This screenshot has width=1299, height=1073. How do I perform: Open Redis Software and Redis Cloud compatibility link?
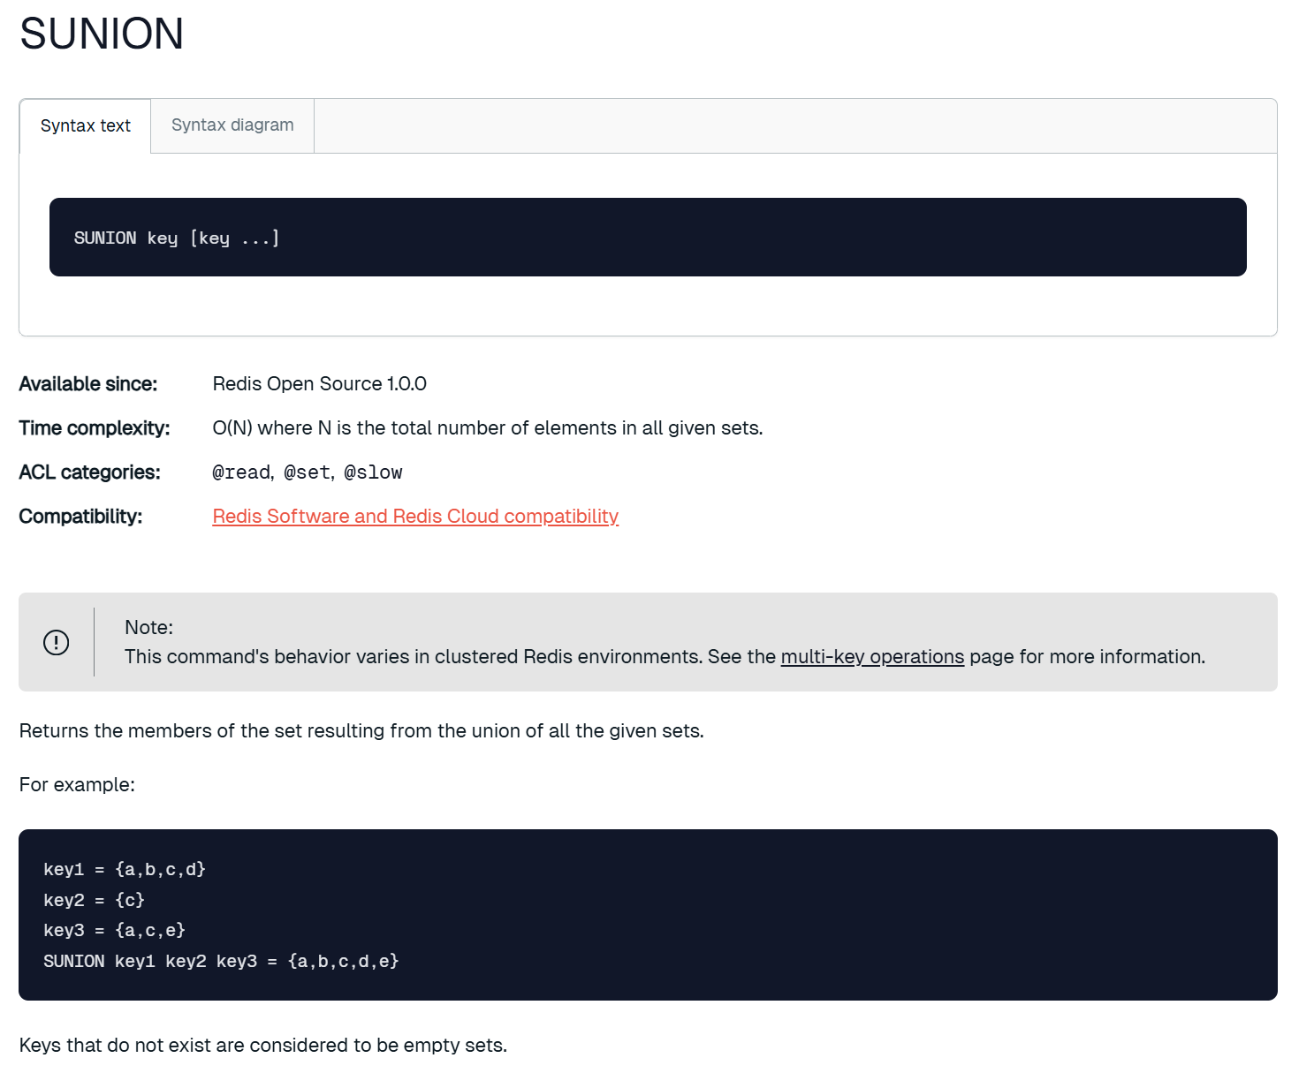click(x=415, y=516)
